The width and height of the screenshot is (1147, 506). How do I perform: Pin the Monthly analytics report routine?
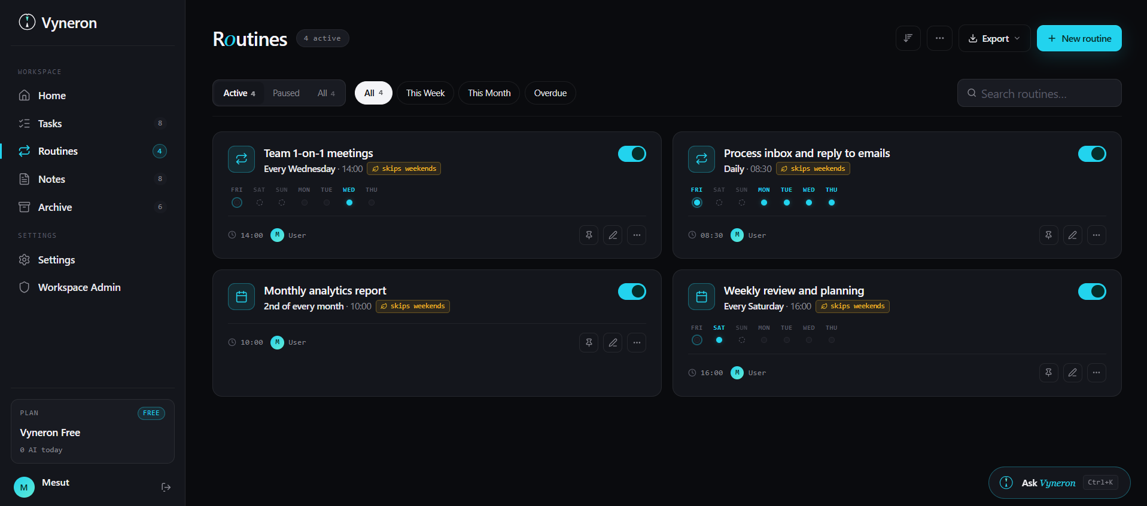pyautogui.click(x=589, y=343)
